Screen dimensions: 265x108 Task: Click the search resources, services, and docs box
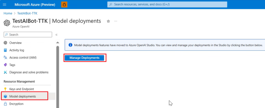tap(167, 4)
